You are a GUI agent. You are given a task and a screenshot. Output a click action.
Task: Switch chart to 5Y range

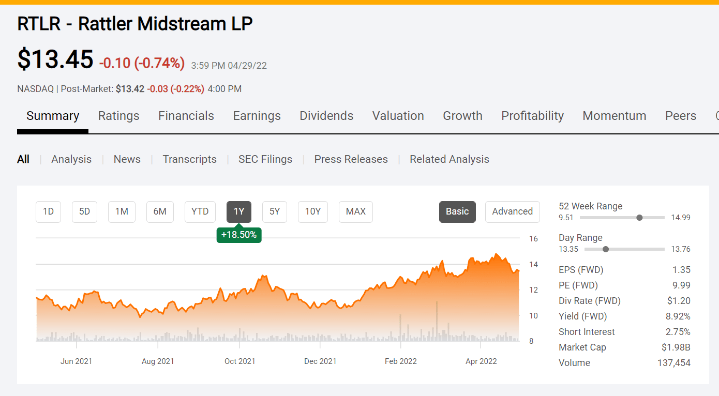point(275,211)
